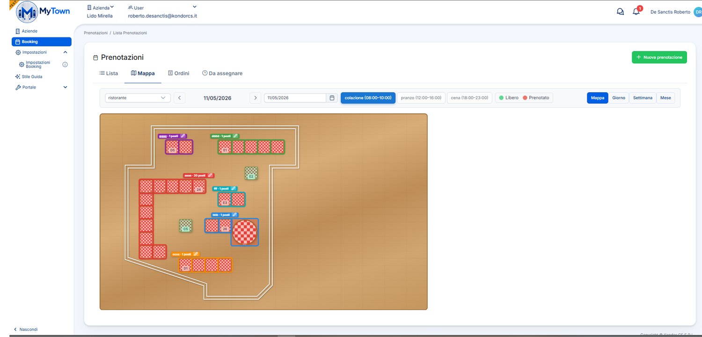The width and height of the screenshot is (702, 337).
Task: Switch to the Da assegnare tab
Action: pyautogui.click(x=222, y=73)
